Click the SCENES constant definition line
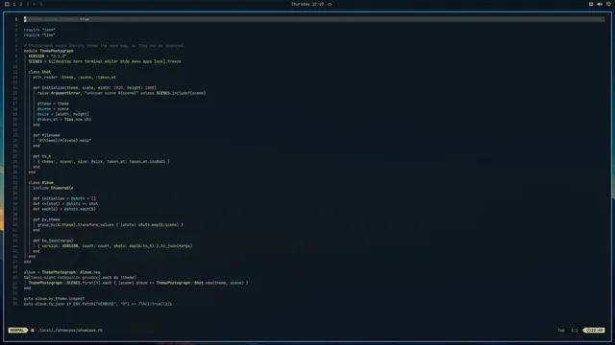 [105, 61]
